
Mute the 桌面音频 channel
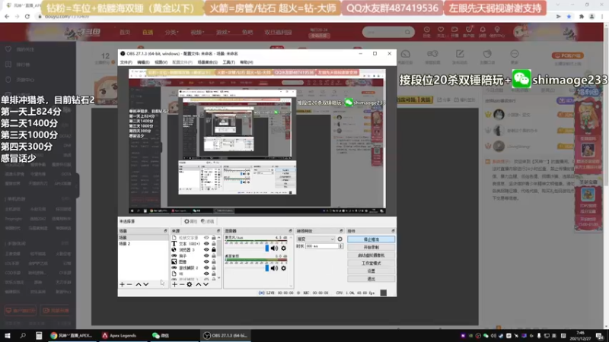274,268
